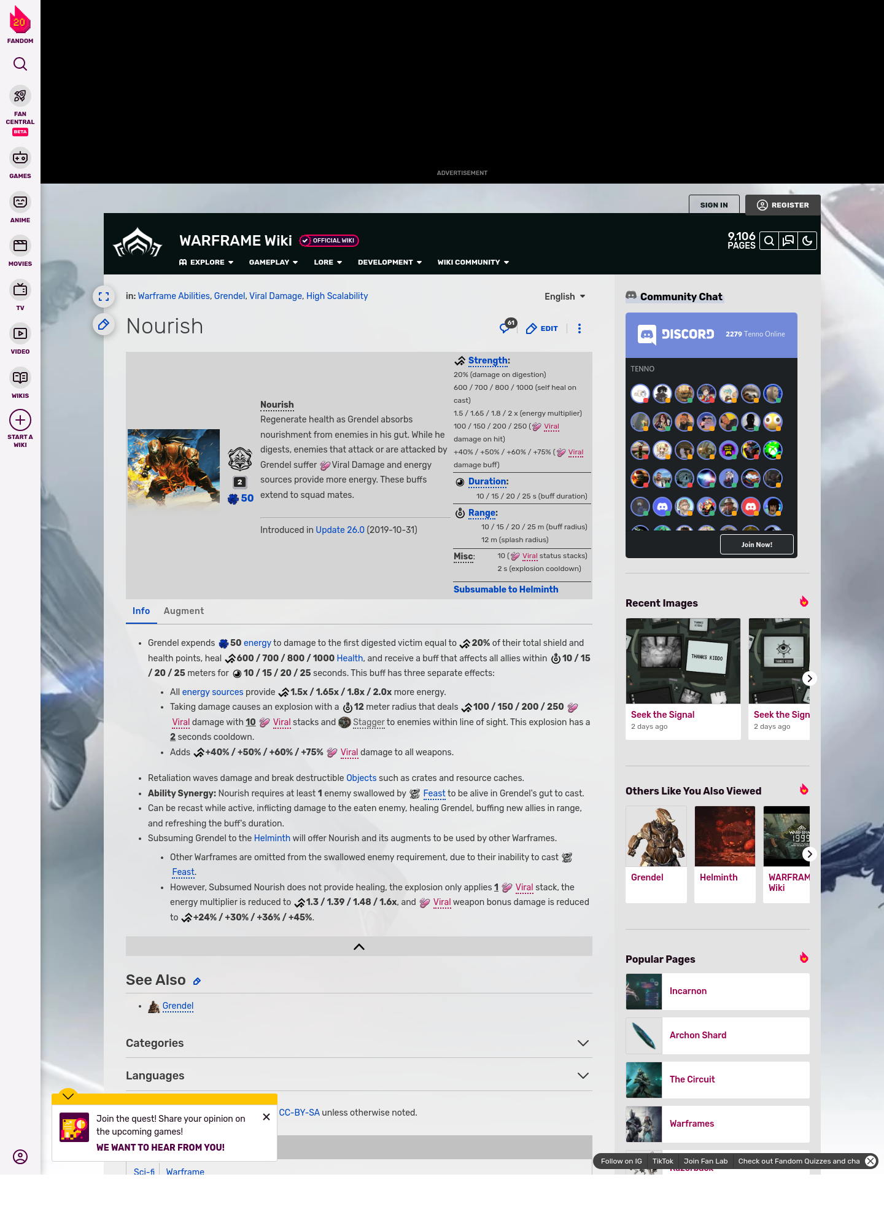This screenshot has height=1228, width=884.
Task: Open the Warframes popular page
Action: point(718,1124)
